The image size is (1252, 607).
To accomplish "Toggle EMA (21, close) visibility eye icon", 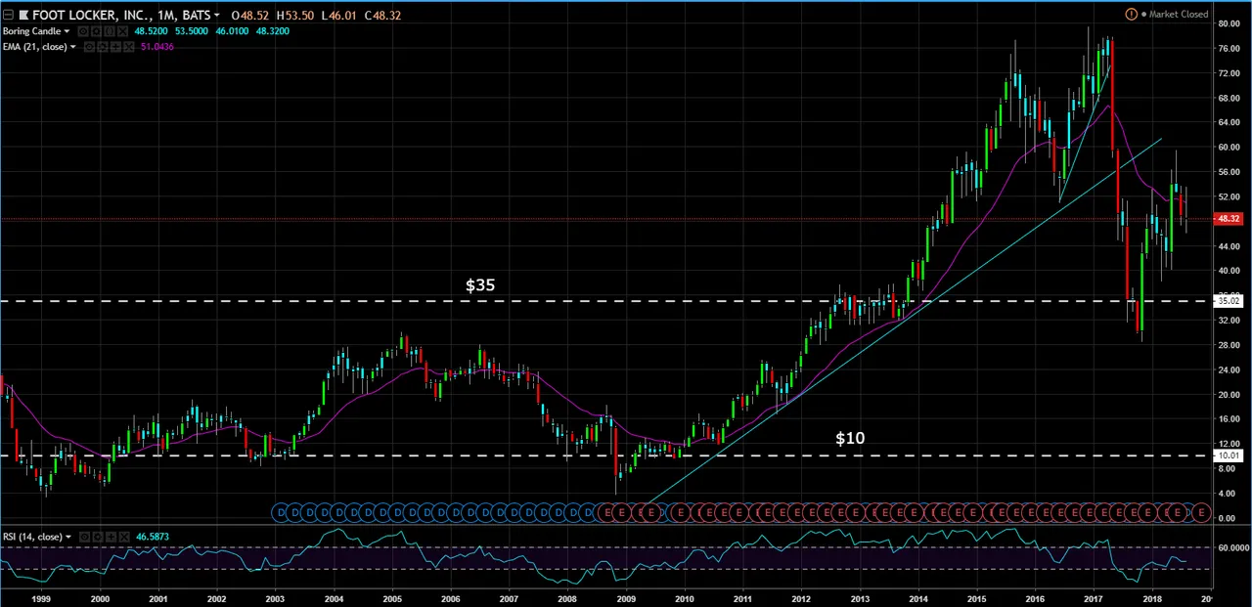I will point(90,47).
